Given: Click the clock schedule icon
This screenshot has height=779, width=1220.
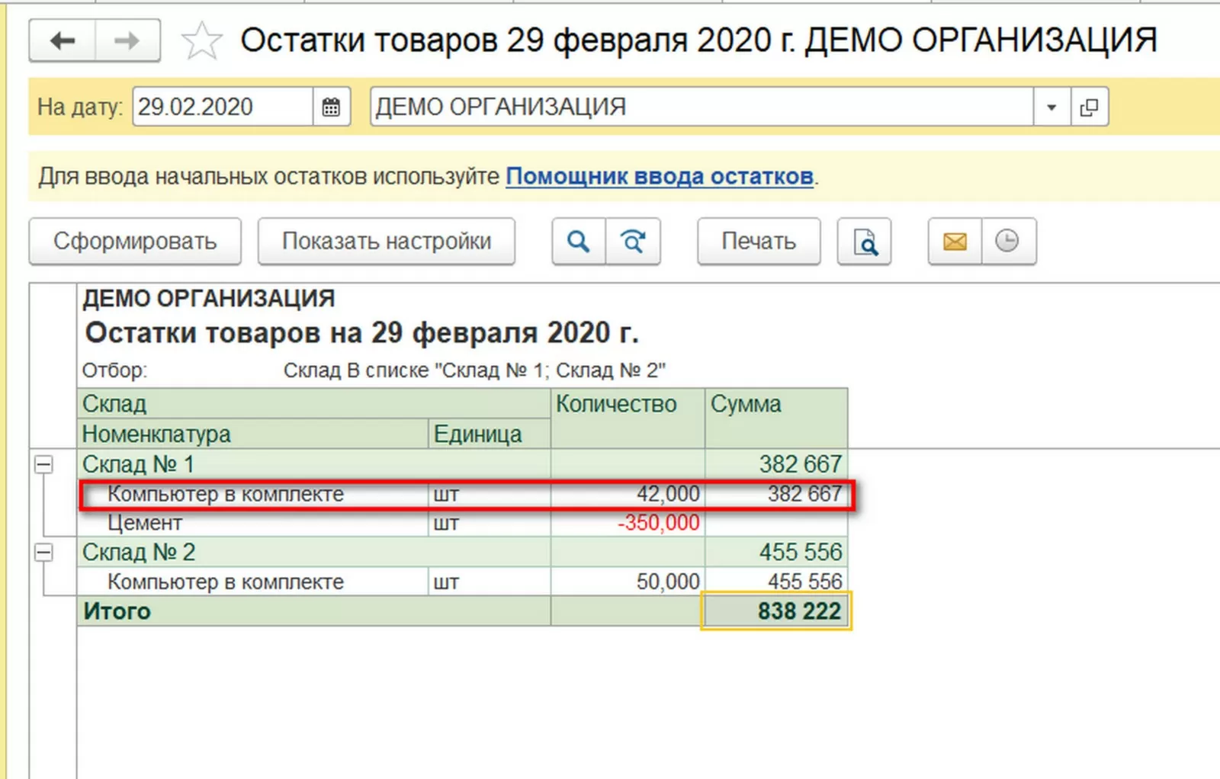Looking at the screenshot, I should click(1008, 242).
